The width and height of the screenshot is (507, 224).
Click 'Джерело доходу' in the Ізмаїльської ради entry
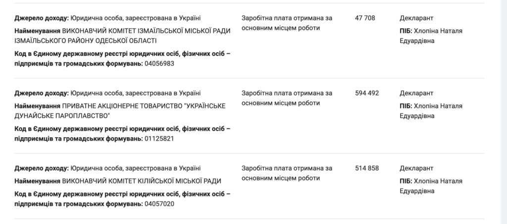pyautogui.click(x=42, y=18)
